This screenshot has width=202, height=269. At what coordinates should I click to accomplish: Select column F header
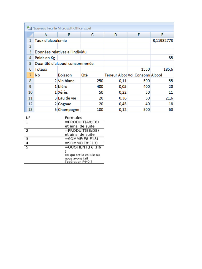point(162,35)
